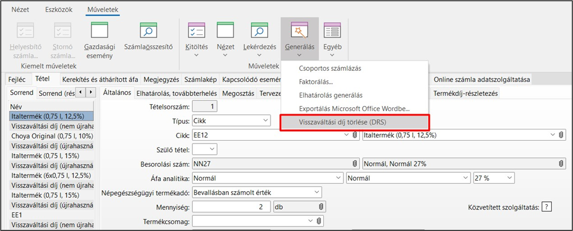Select Visszaváltási díj törlése (DRS)
This screenshot has height=231, width=573.
(x=354, y=122)
